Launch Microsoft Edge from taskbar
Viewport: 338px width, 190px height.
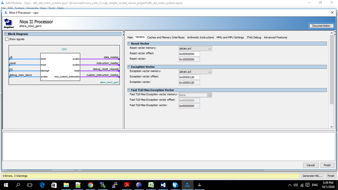coord(42,185)
